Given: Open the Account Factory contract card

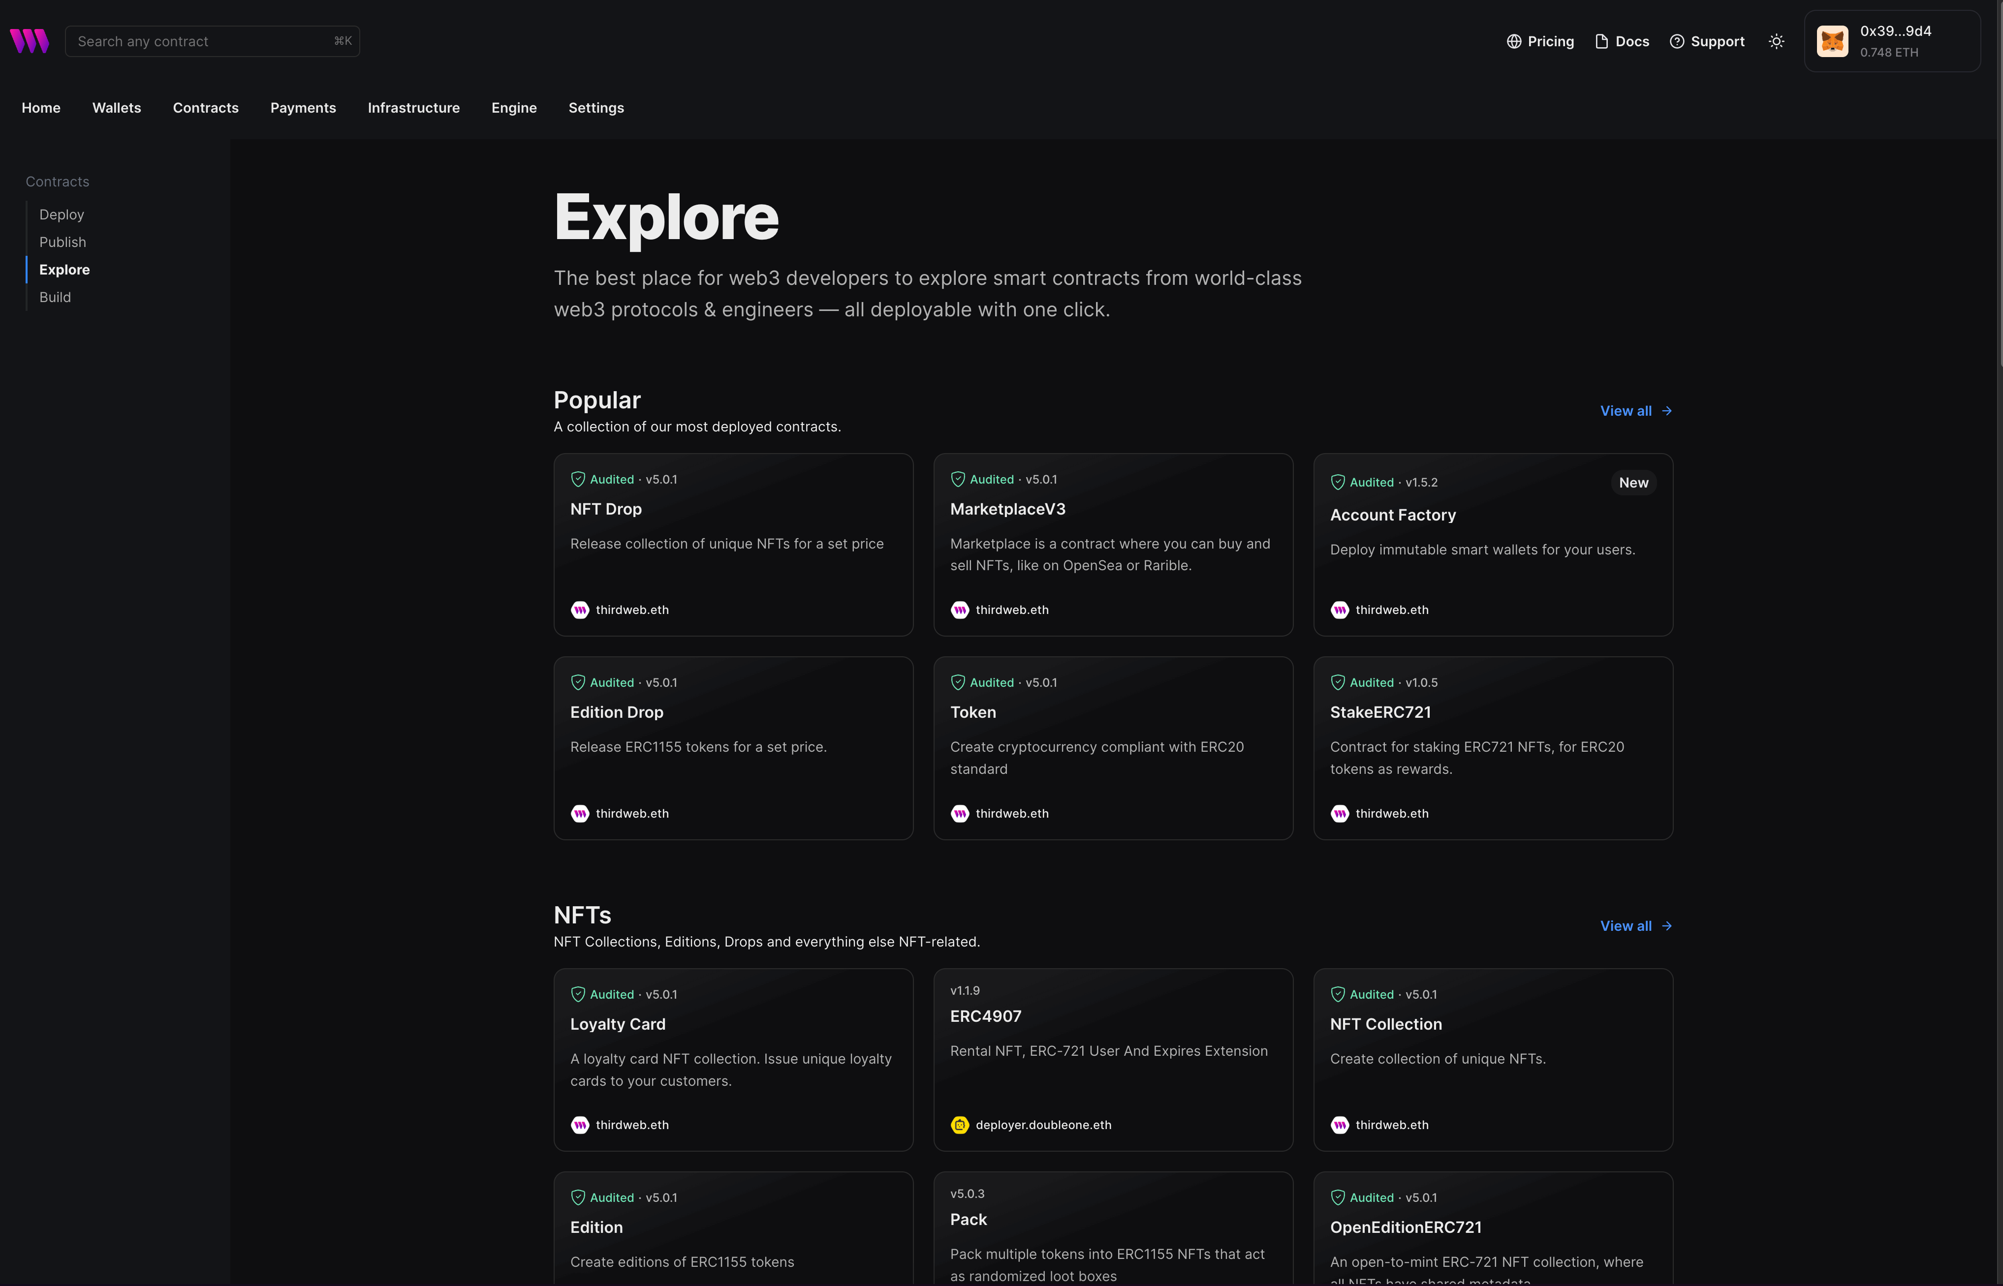Looking at the screenshot, I should click(x=1493, y=545).
